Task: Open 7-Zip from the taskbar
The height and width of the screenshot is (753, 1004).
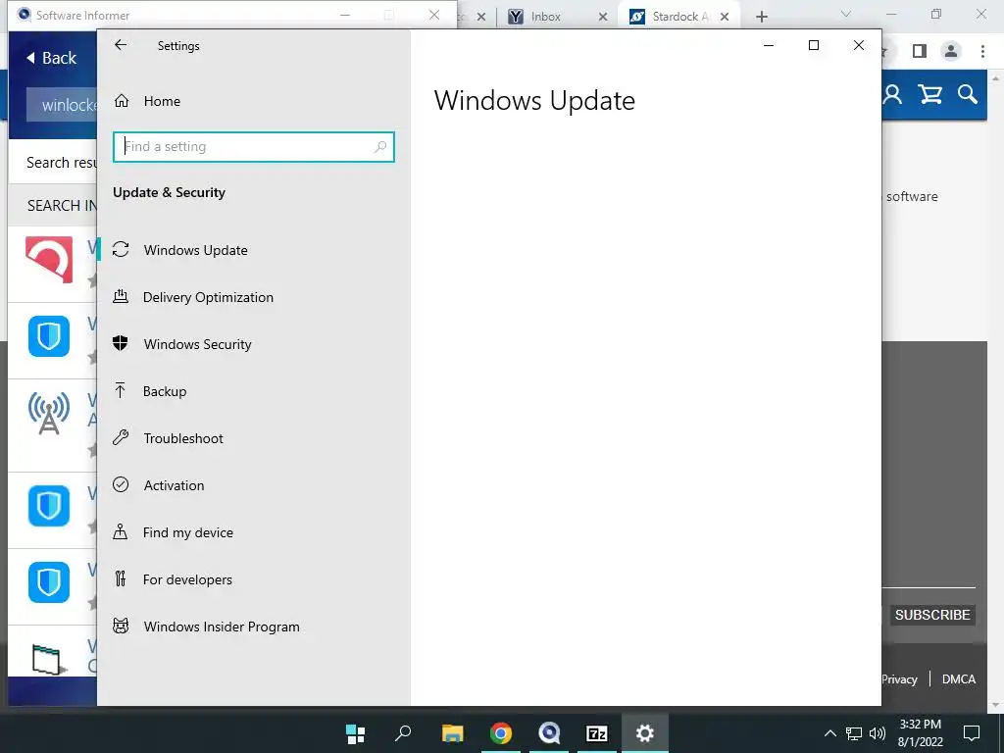Action: point(597,733)
